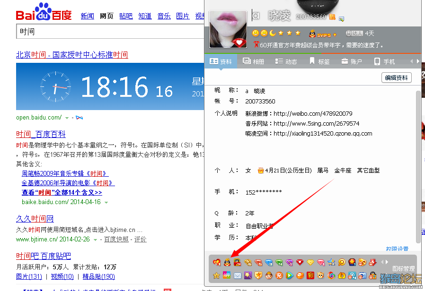Switch to the 资料 profile tab
The image size is (425, 291).
pyautogui.click(x=221, y=62)
